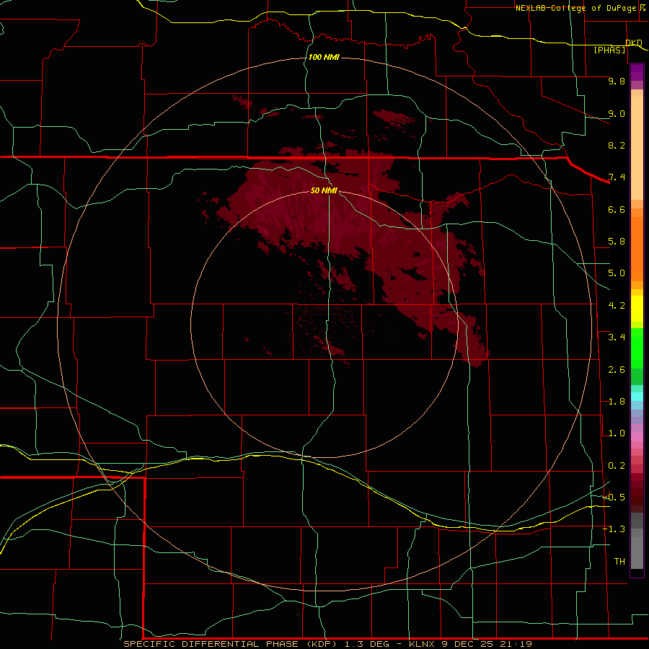This screenshot has width=649, height=649.
Task: Click the 4.2 scale label
Action: (x=617, y=306)
